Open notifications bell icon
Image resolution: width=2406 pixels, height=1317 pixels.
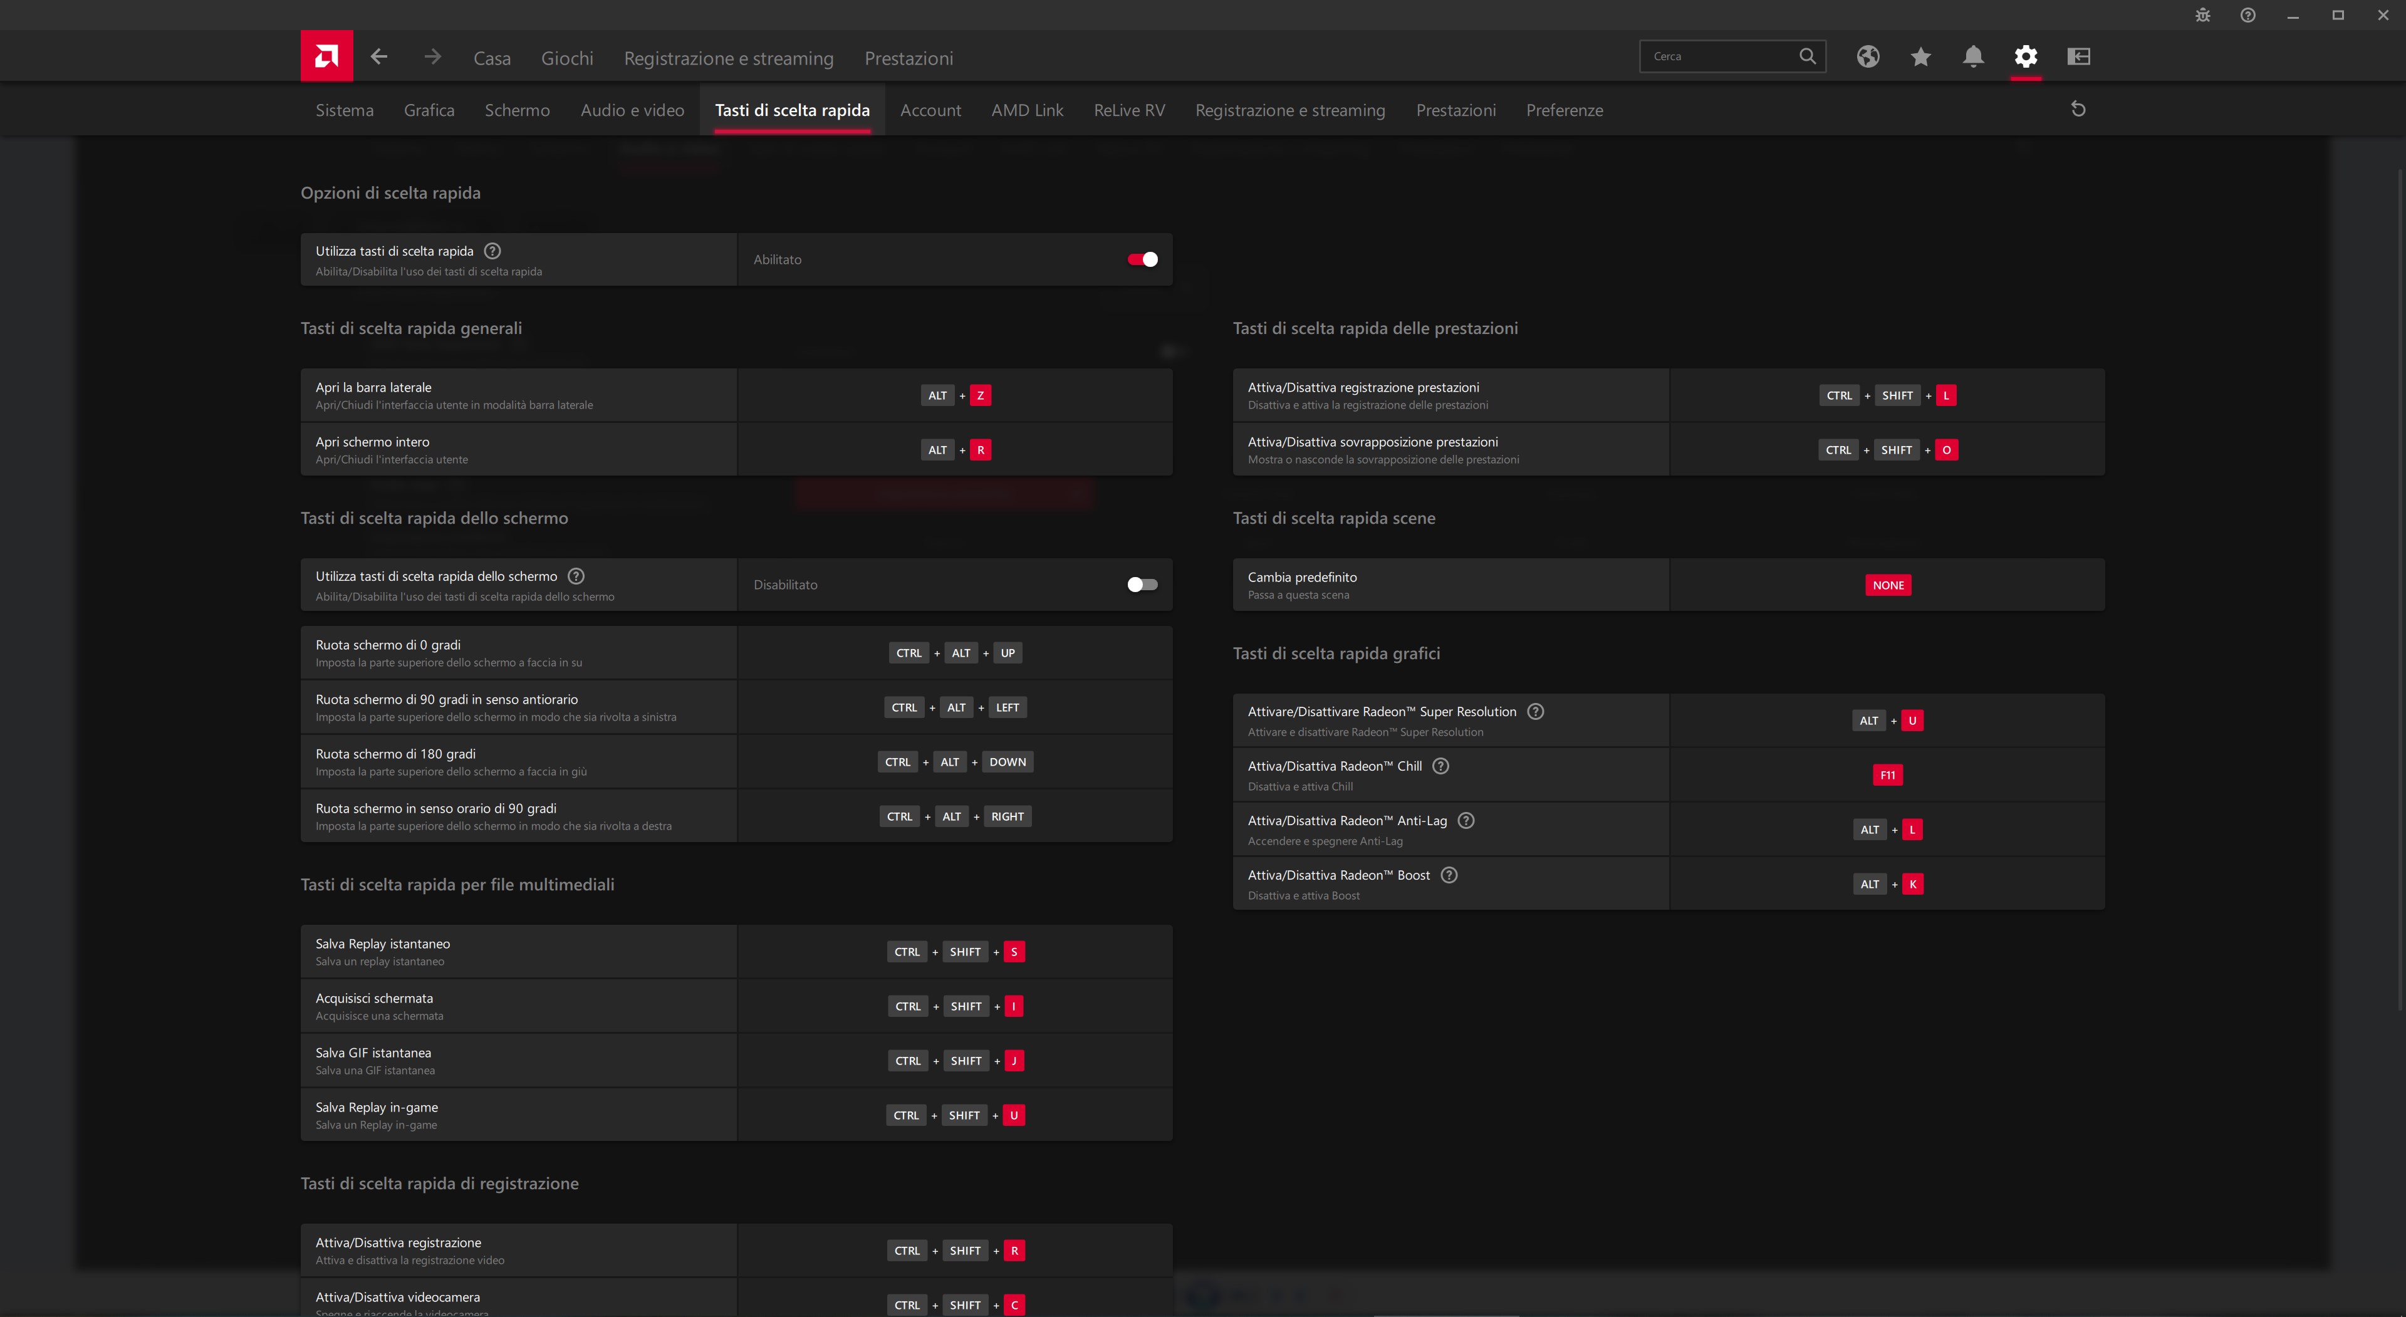click(1972, 57)
